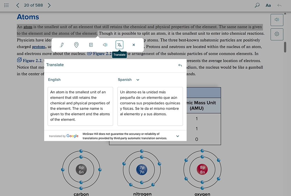Click the side panel audio speaker button
Screen dimensions: 291x196
tap(277, 20)
